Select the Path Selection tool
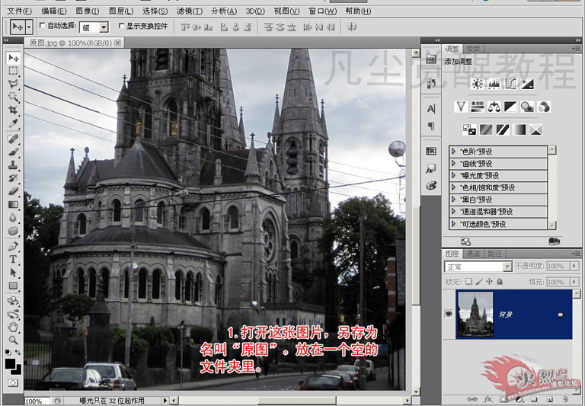The width and height of the screenshot is (585, 406). tap(14, 273)
